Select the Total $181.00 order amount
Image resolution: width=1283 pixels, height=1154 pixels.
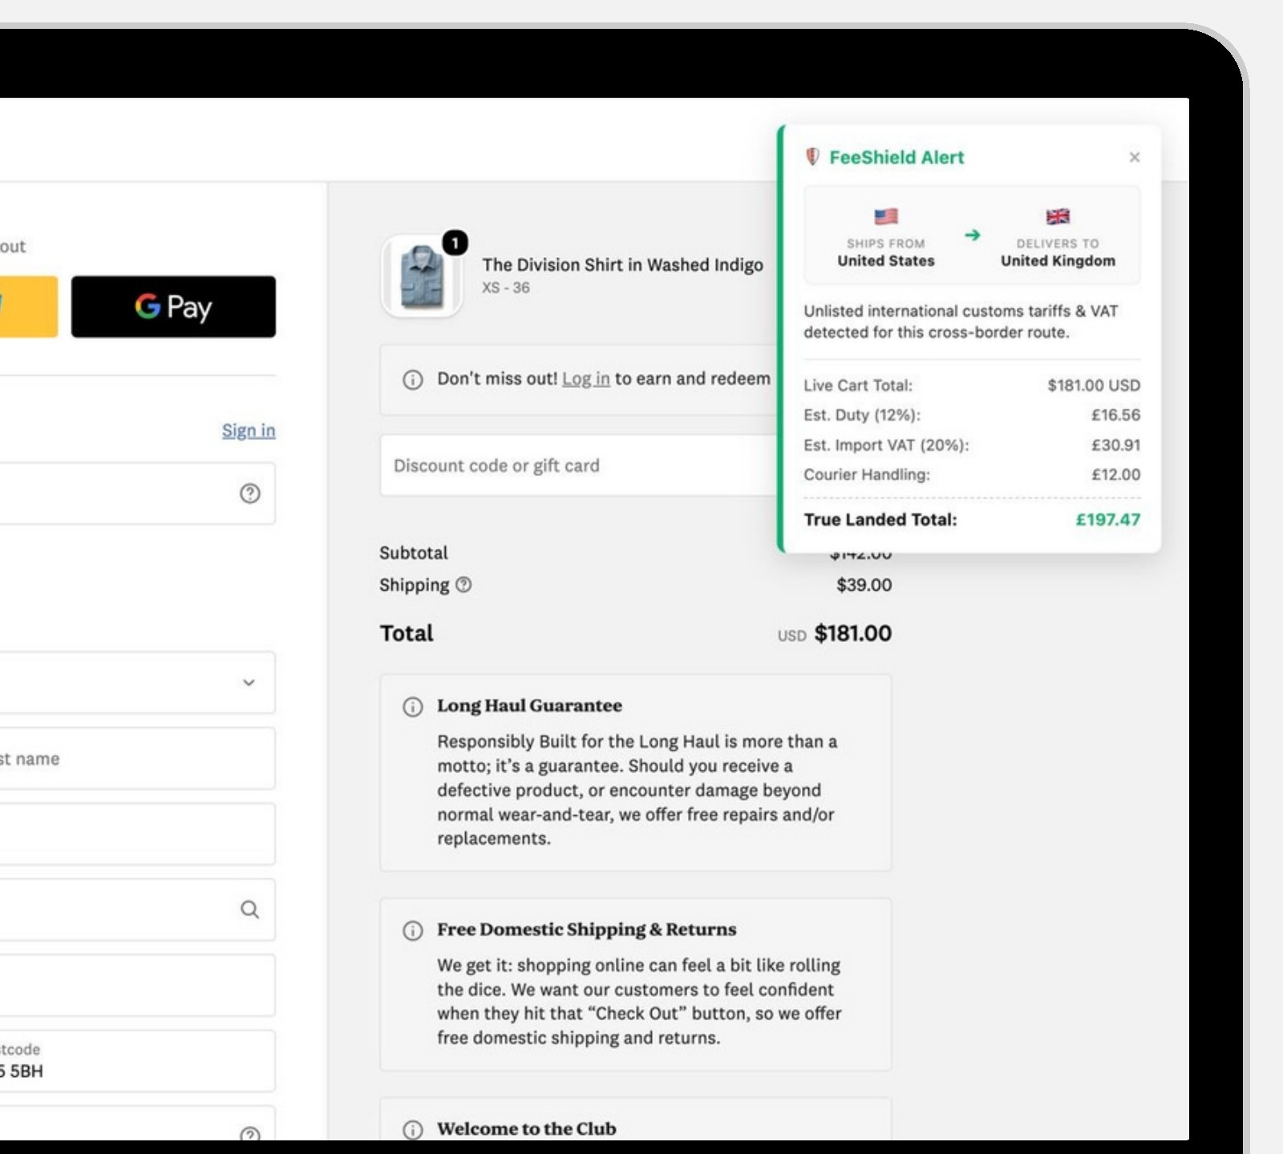tap(852, 634)
